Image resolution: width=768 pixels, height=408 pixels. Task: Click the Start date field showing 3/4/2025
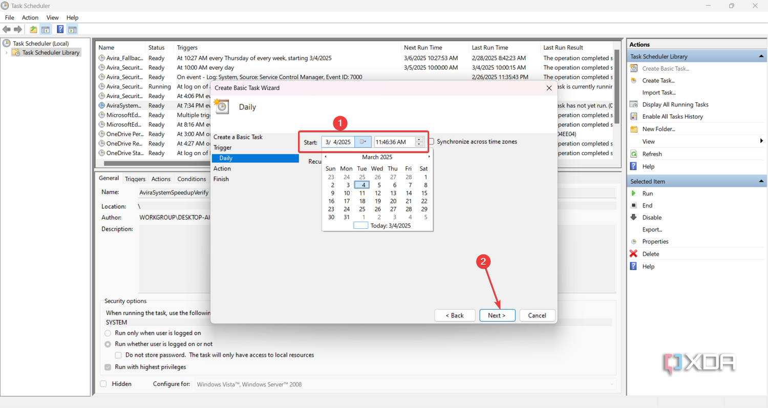pyautogui.click(x=338, y=142)
